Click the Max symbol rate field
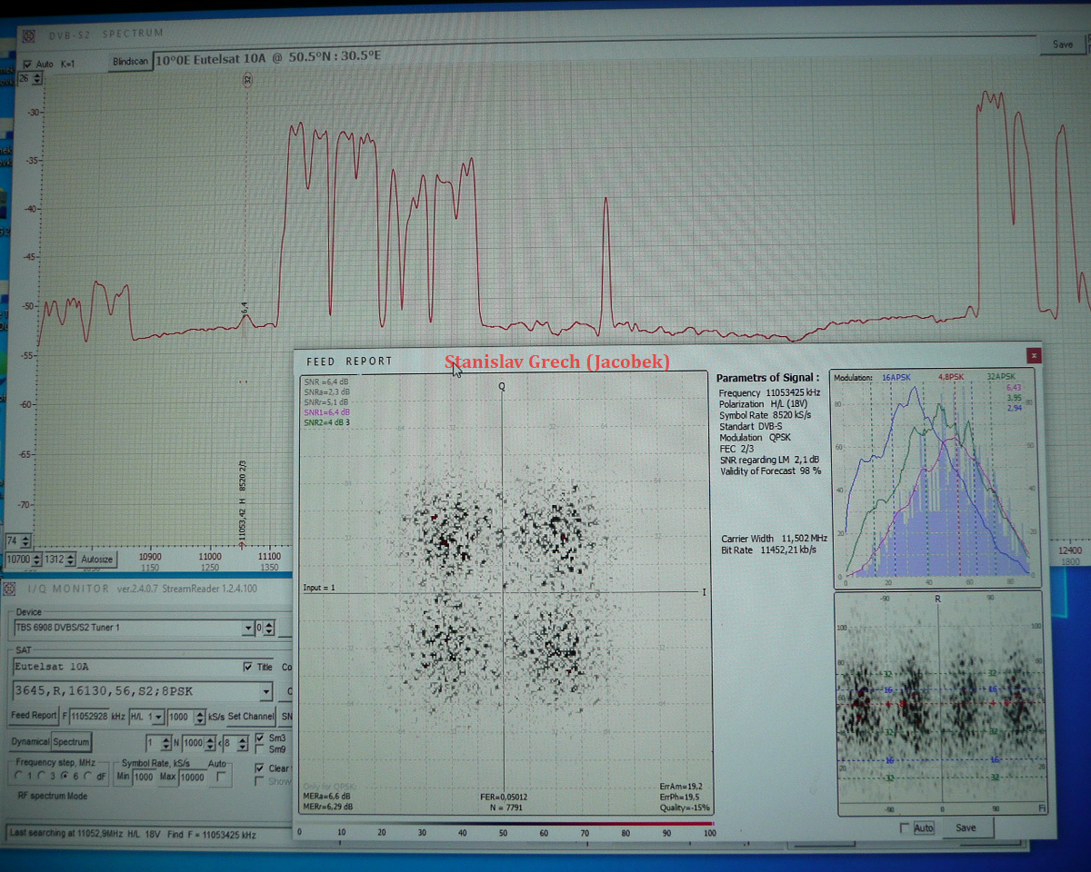 tap(192, 778)
